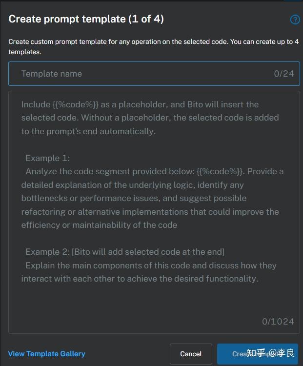Click the 'Example 1:' placeholder line
Viewport: 303px width, 366px height.
(48, 158)
